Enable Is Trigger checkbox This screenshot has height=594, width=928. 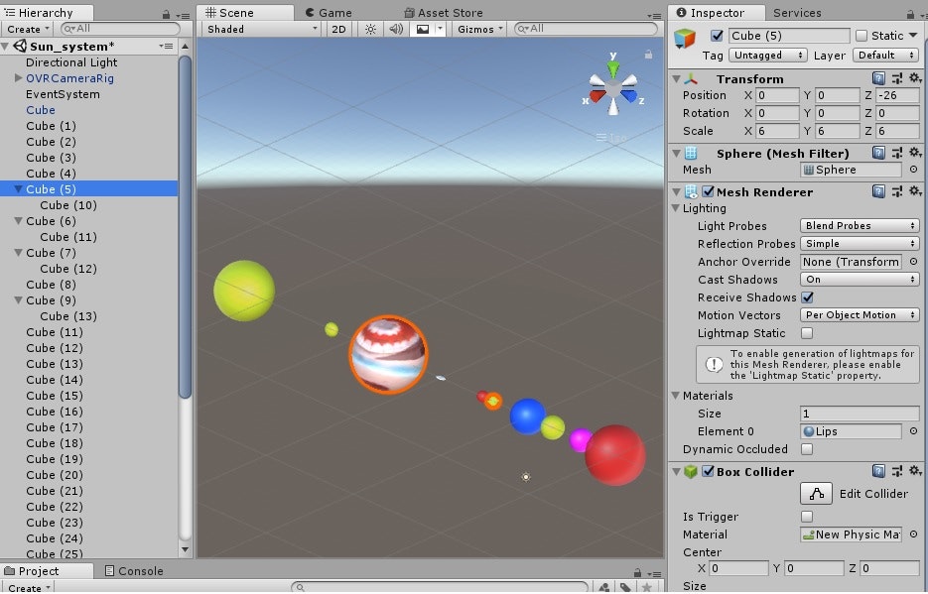pos(807,517)
